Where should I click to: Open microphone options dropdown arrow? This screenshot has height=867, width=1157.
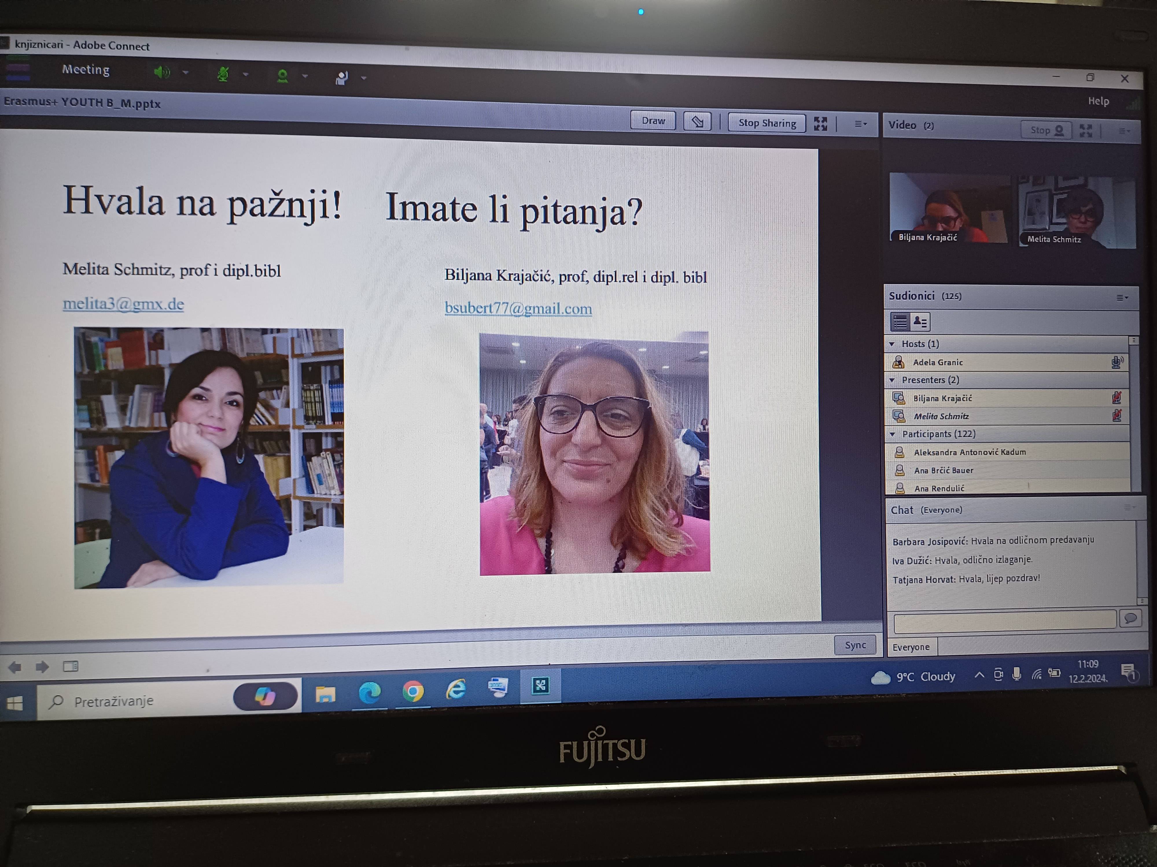[x=245, y=75]
